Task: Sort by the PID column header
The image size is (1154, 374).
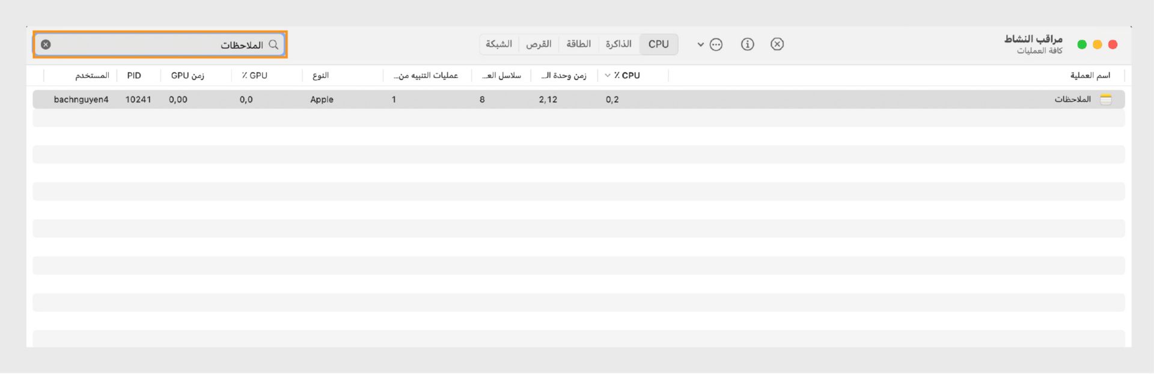Action: pos(134,76)
